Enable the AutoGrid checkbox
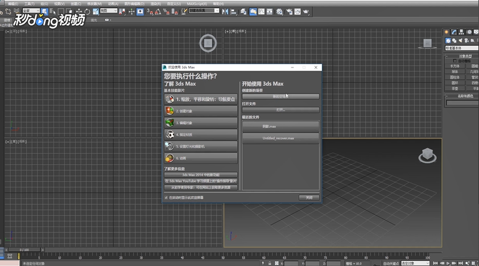 (455, 61)
